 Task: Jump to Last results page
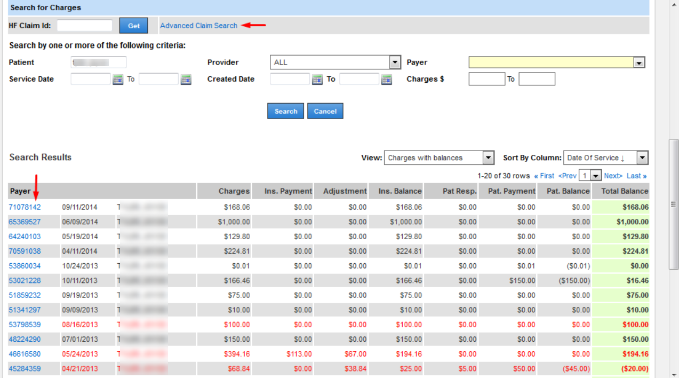(636, 176)
